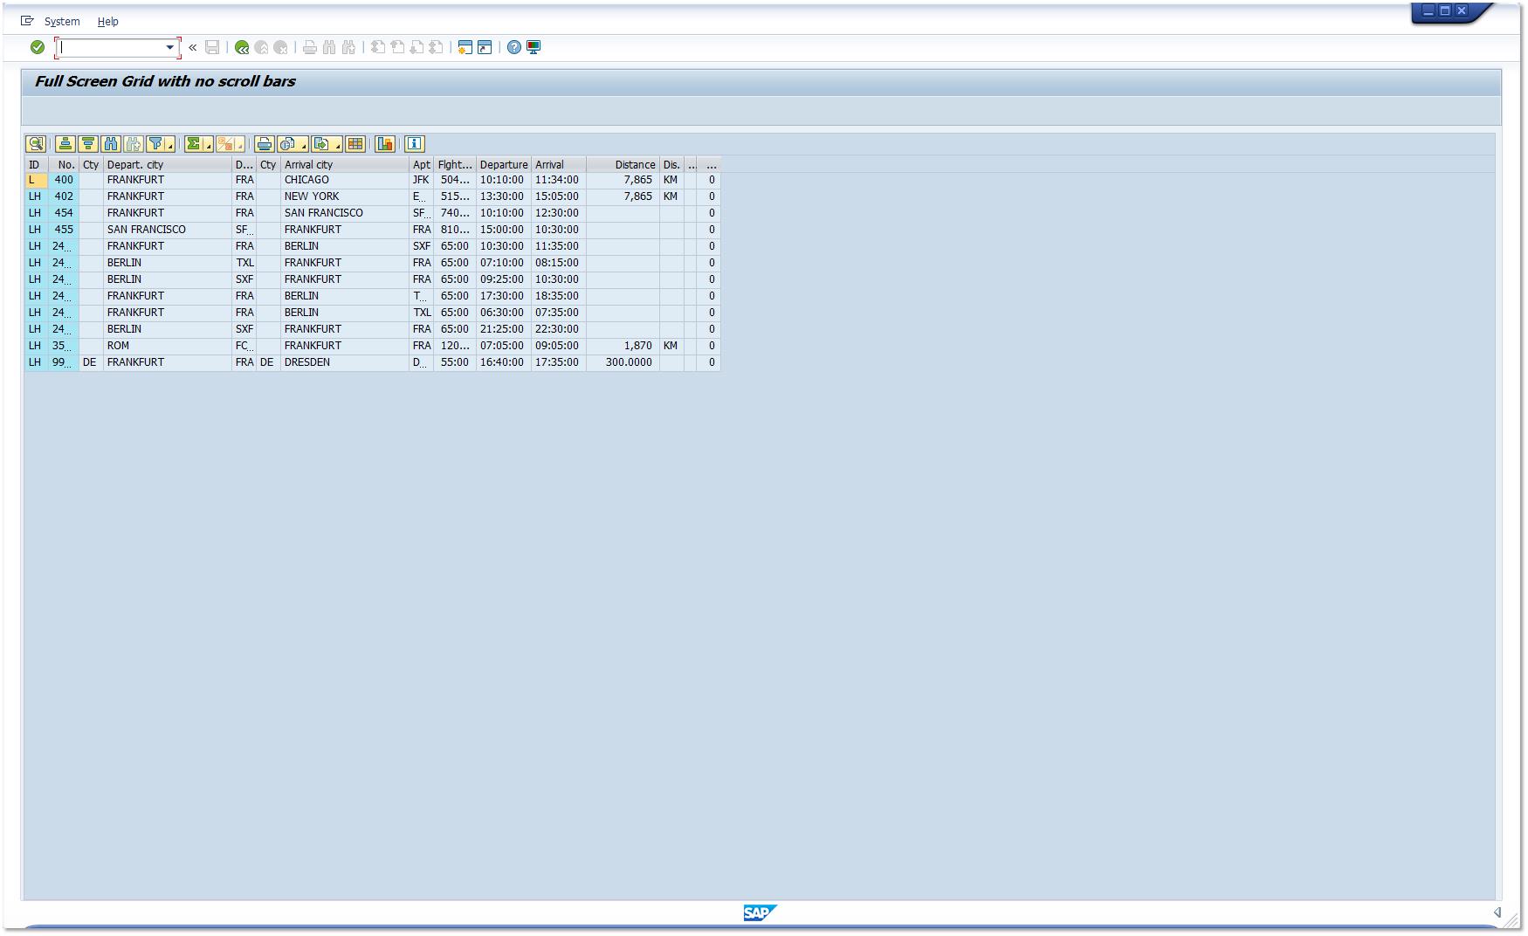Click the green Back icon

pyautogui.click(x=242, y=47)
